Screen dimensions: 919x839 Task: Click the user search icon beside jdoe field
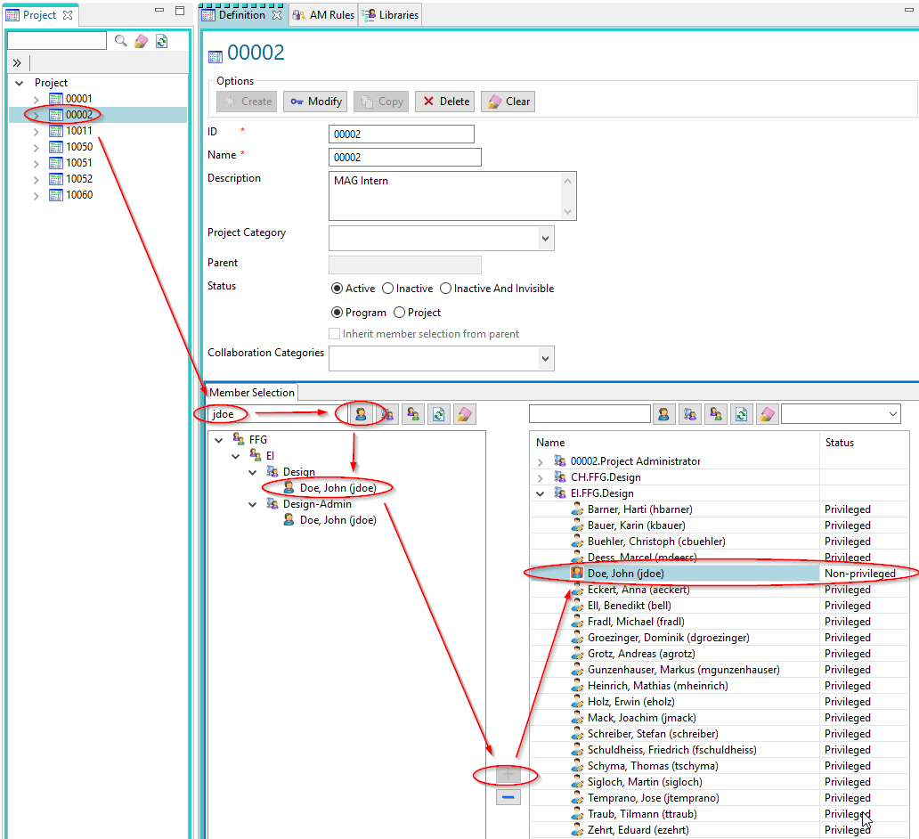[x=361, y=414]
